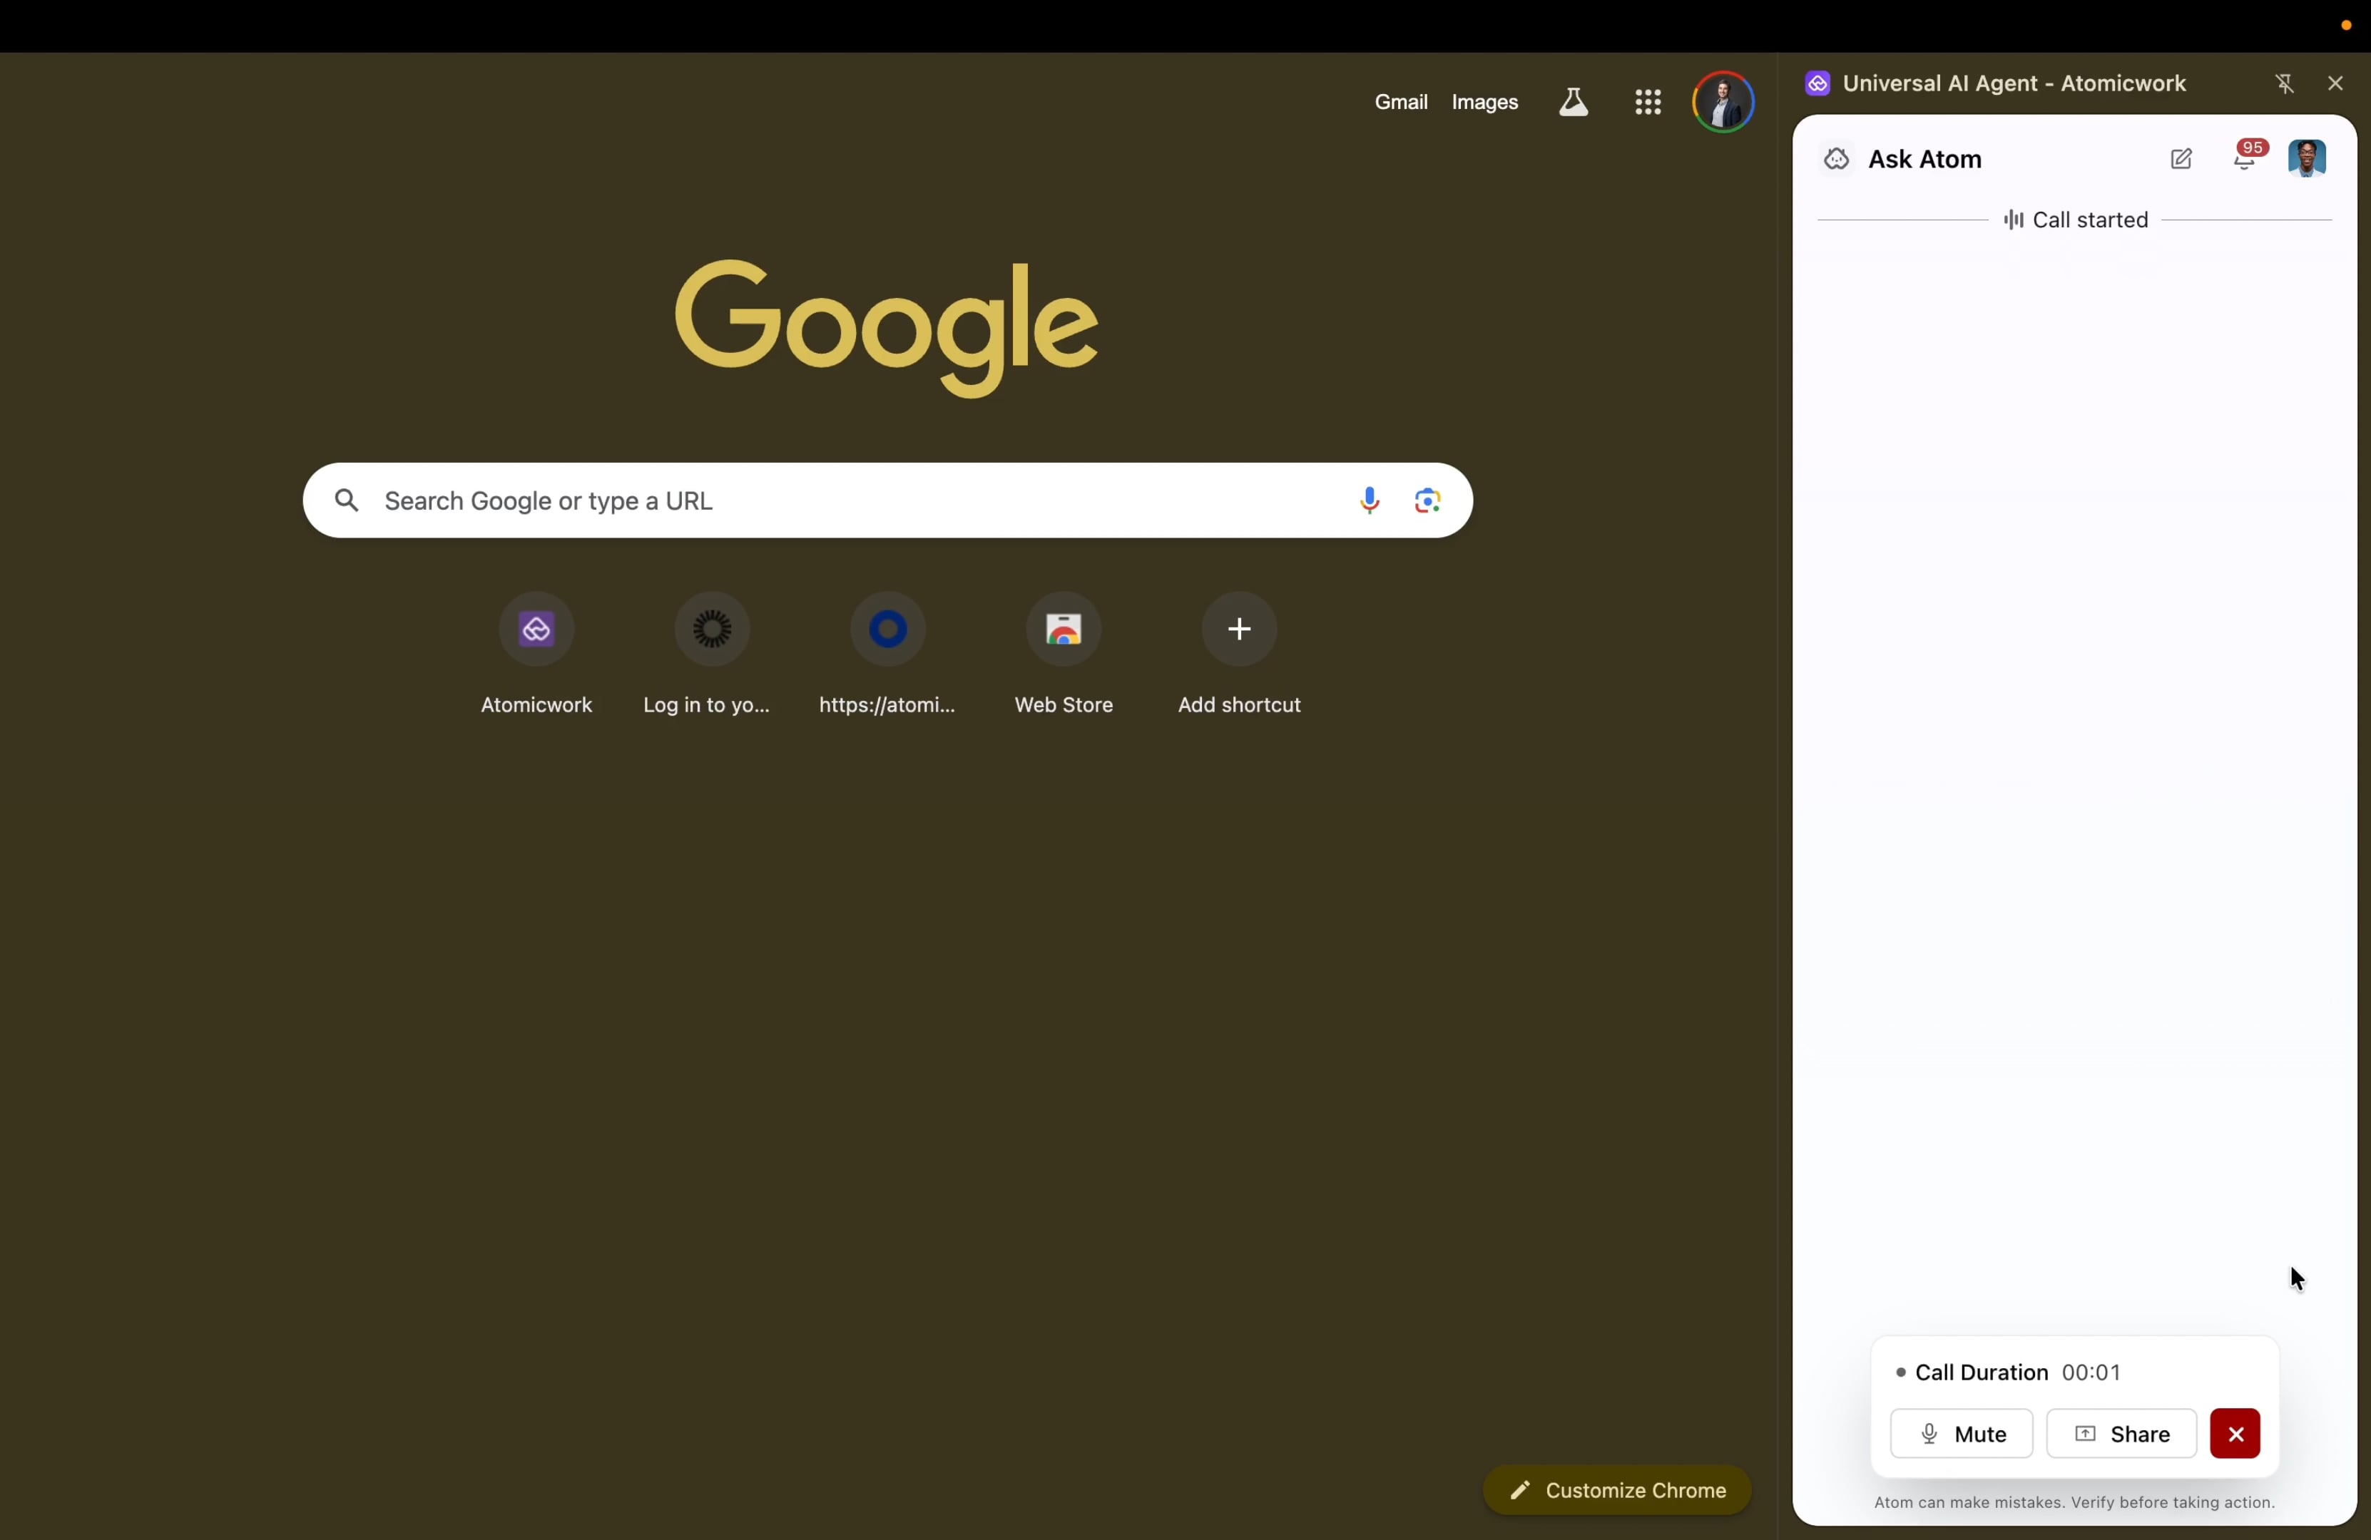Open Gmail link
This screenshot has width=2371, height=1540.
1401,103
